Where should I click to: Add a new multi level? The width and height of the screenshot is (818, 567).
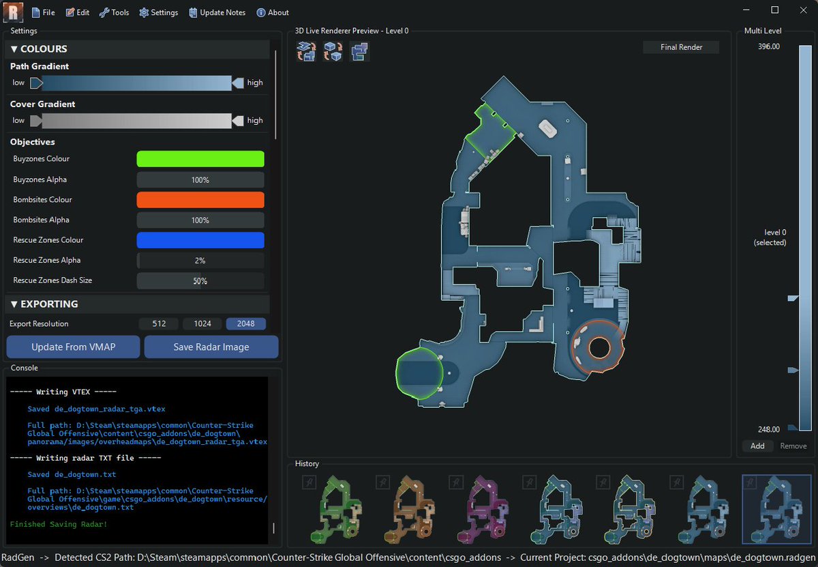coord(757,446)
